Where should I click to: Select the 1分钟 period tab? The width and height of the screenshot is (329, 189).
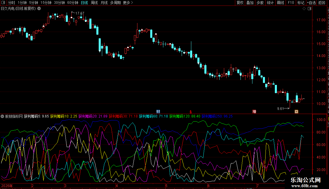pos(22,3)
